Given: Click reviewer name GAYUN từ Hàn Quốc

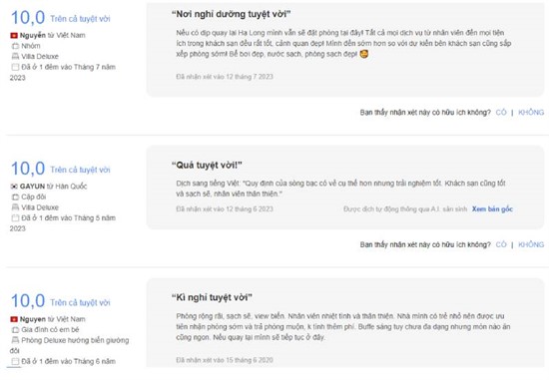Looking at the screenshot, I should click(53, 187).
